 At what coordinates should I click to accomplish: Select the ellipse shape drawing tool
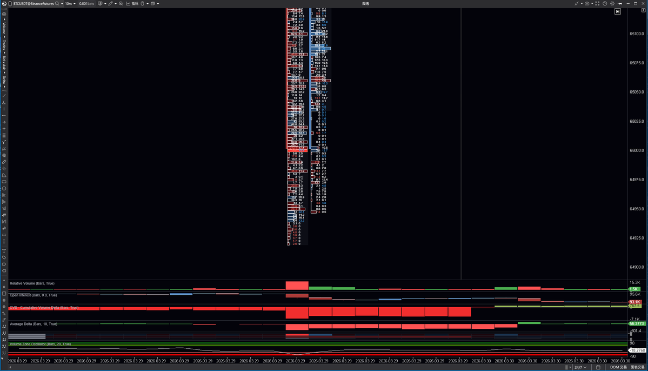click(x=4, y=188)
